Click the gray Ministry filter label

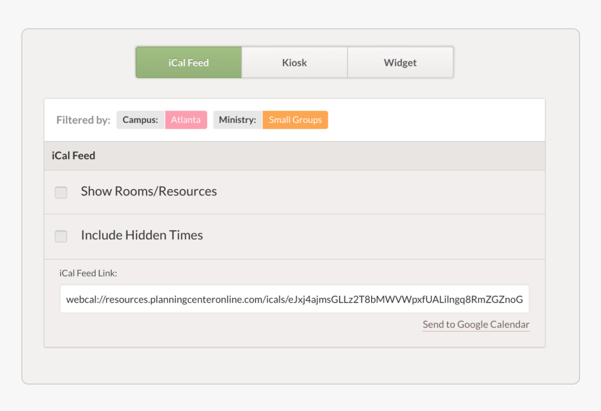click(x=238, y=120)
